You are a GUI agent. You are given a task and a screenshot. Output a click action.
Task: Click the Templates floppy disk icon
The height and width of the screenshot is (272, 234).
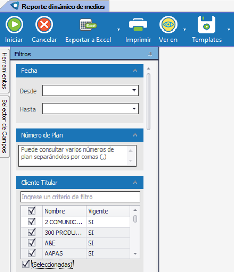[207, 24]
